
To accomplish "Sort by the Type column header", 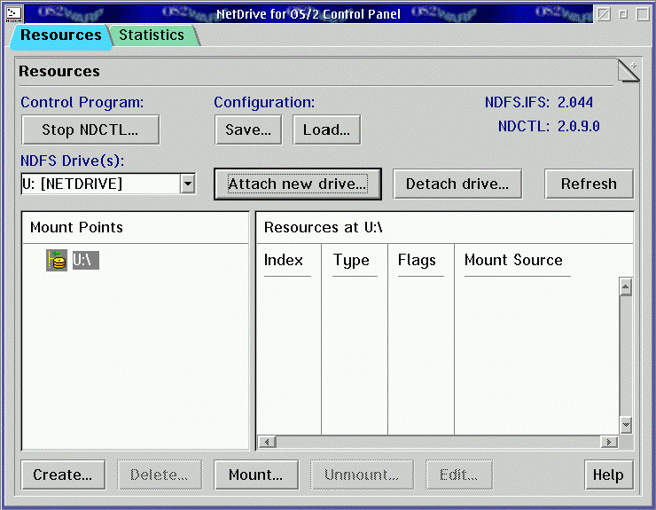I will click(351, 260).
